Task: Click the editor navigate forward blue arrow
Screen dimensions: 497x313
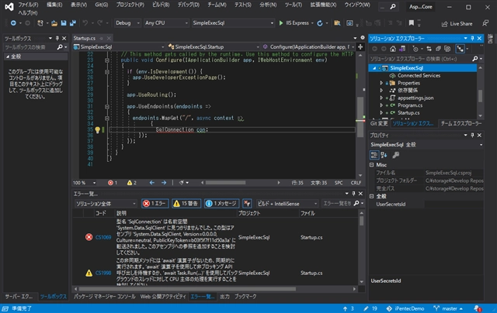Action: point(164,183)
